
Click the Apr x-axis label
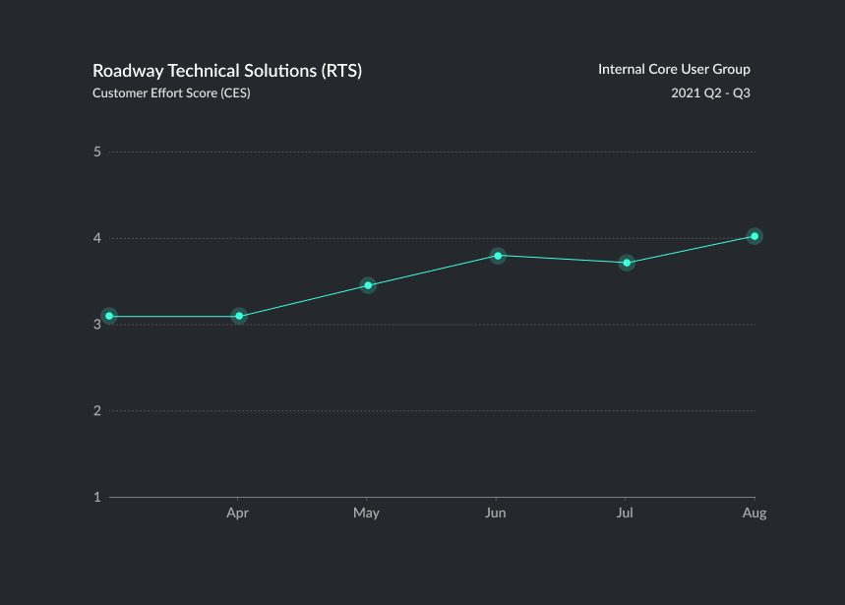(237, 514)
